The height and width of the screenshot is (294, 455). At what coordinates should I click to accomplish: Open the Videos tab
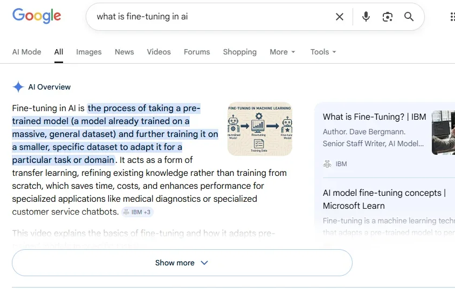pos(158,52)
